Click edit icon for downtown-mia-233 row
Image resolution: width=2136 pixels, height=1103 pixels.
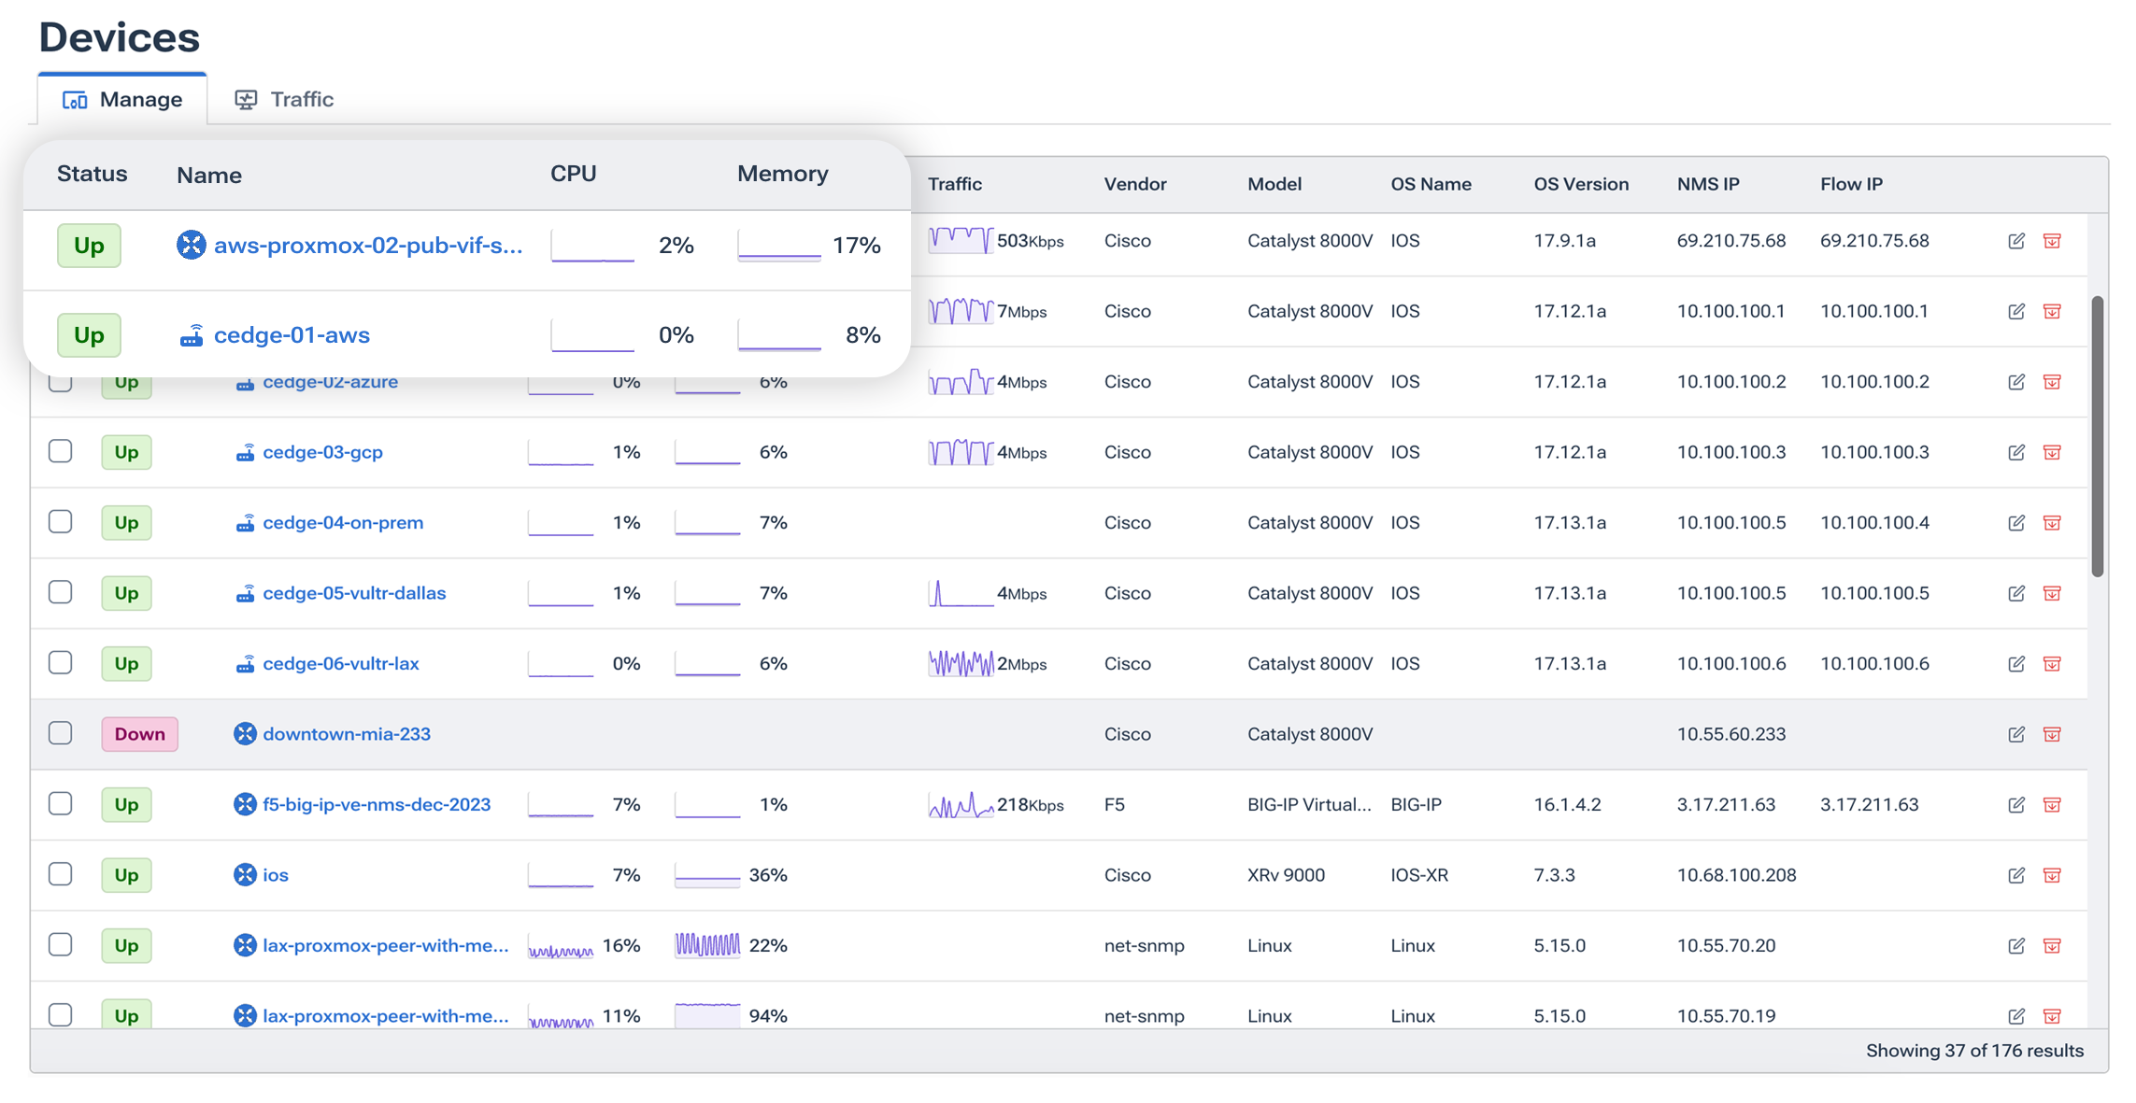[2015, 734]
